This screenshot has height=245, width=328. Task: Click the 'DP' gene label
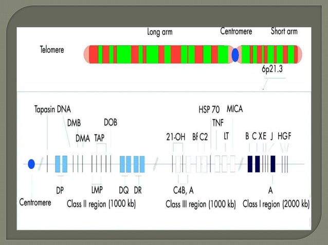pos(60,190)
